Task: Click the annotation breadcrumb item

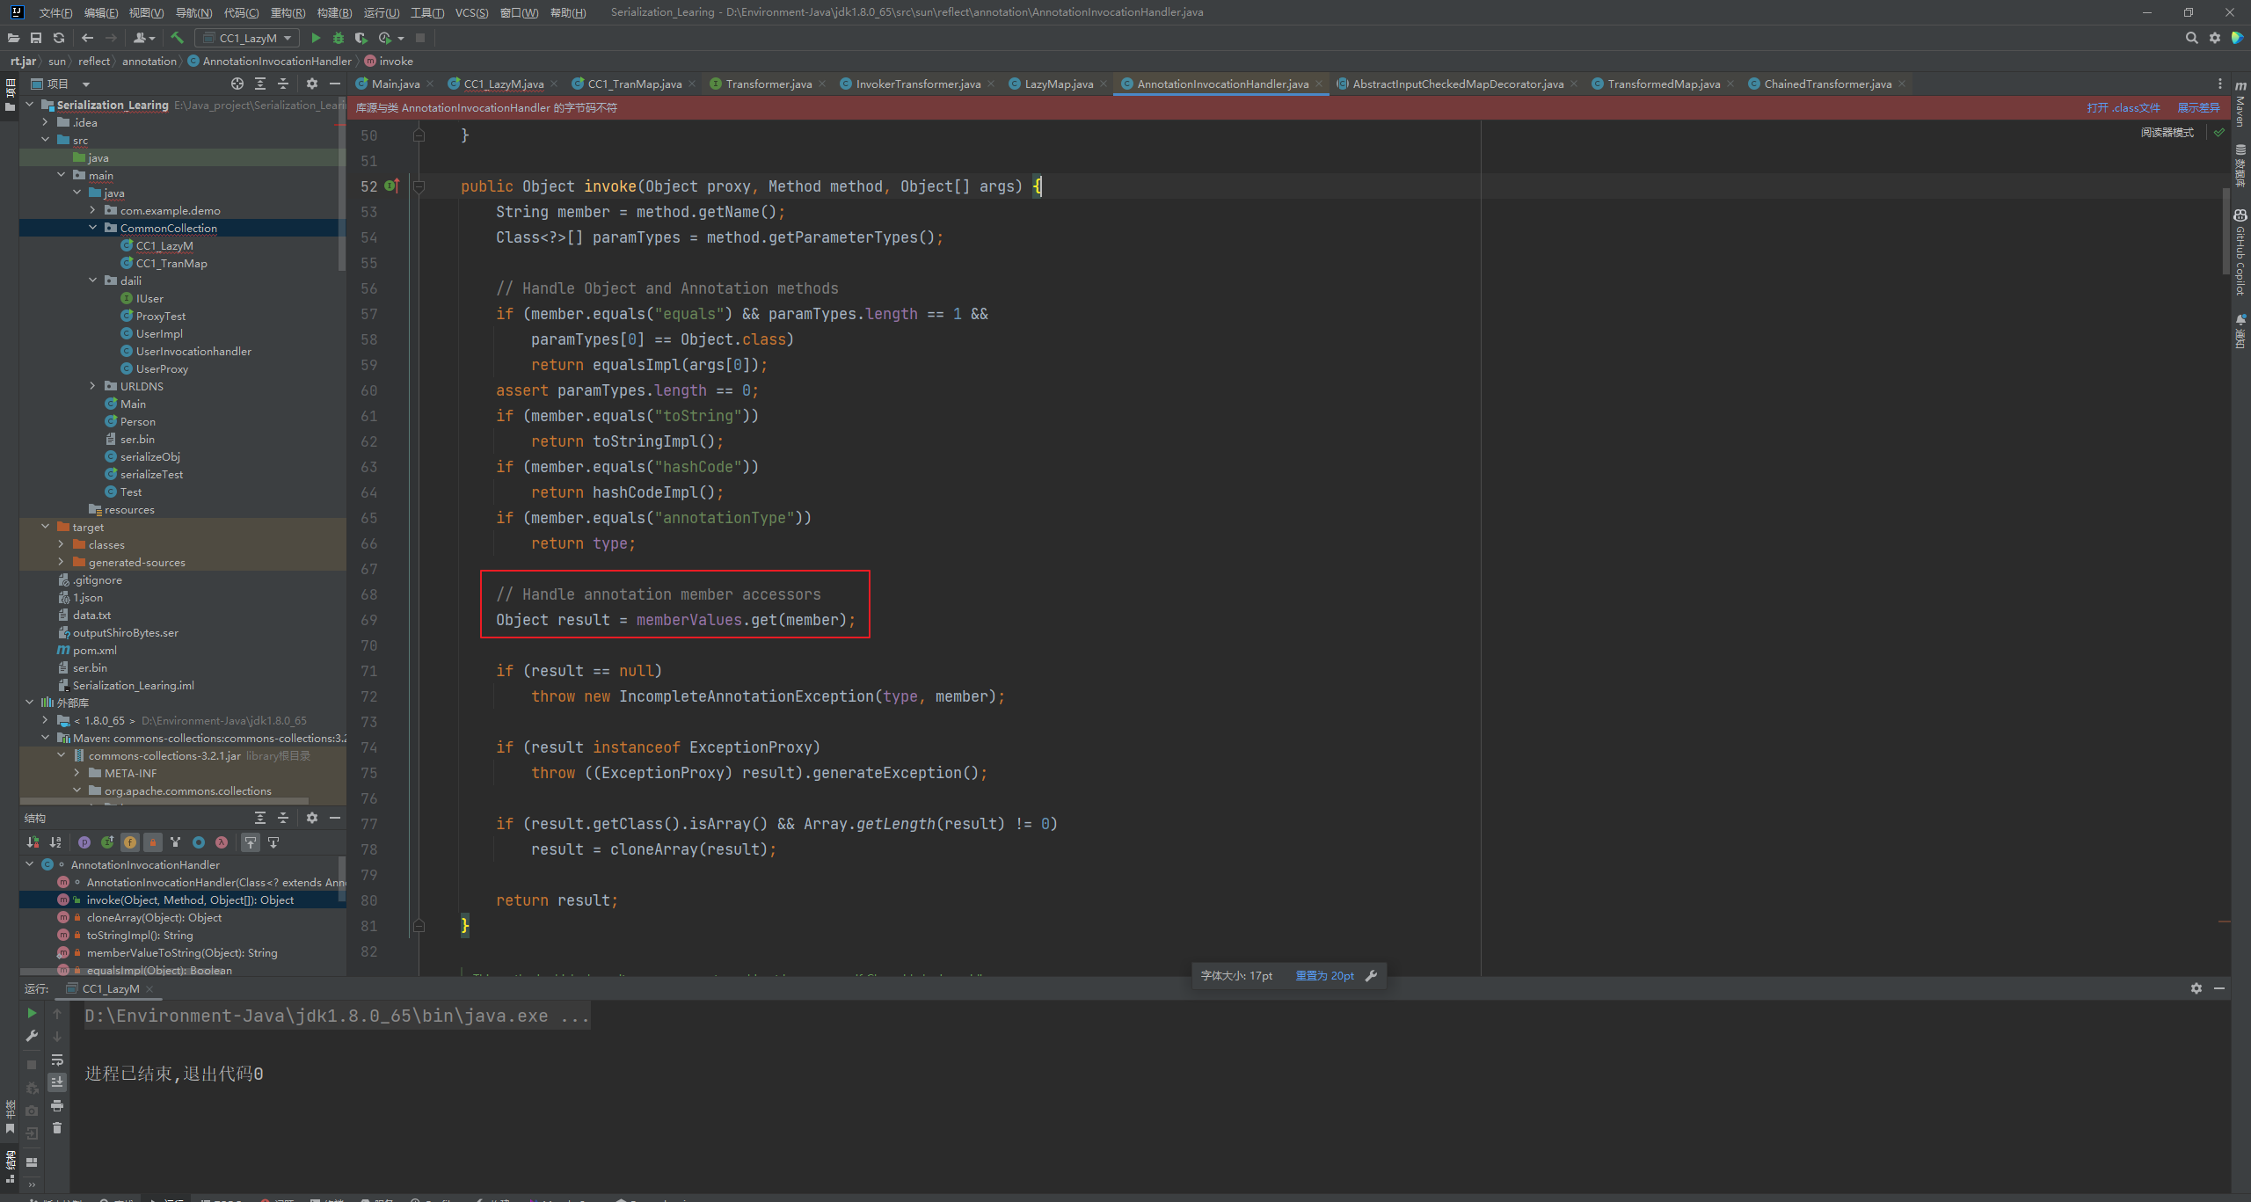Action: click(x=149, y=61)
